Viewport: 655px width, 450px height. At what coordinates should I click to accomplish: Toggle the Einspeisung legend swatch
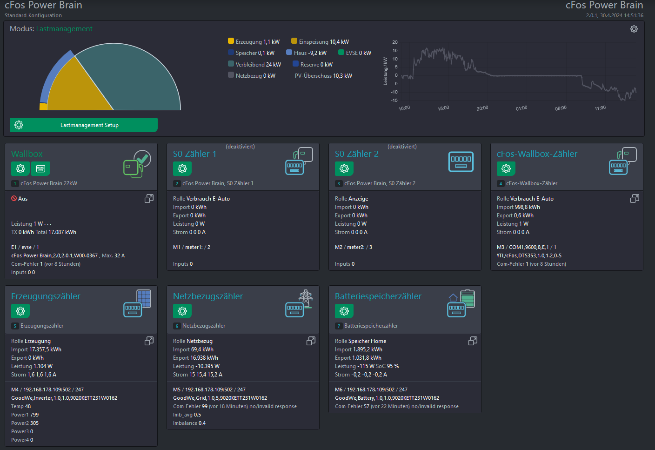tap(294, 41)
